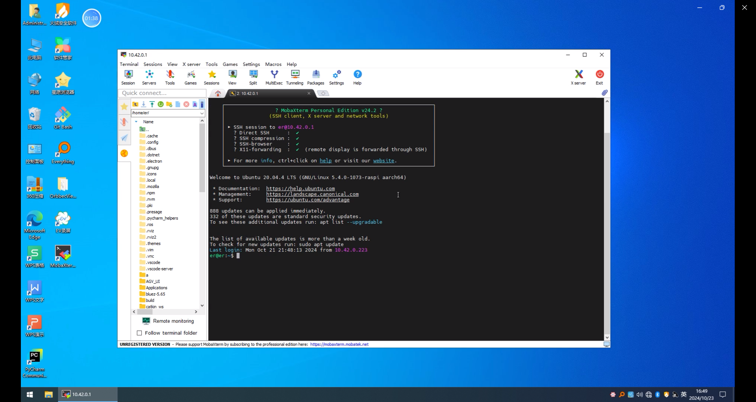Screen dimensions: 756x402
Task: Open the mobaxterm.mobatek.net link
Action: tap(339, 344)
